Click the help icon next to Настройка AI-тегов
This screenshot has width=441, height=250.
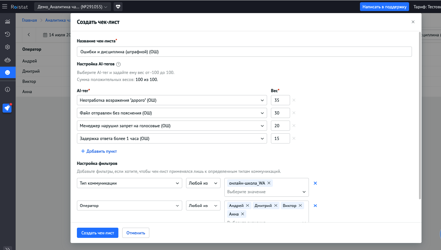(x=118, y=64)
